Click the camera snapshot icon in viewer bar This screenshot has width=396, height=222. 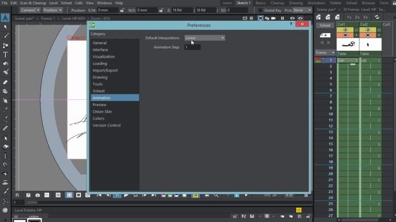point(38,195)
